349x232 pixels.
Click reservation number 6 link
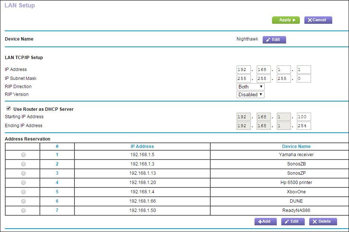[x=57, y=201]
